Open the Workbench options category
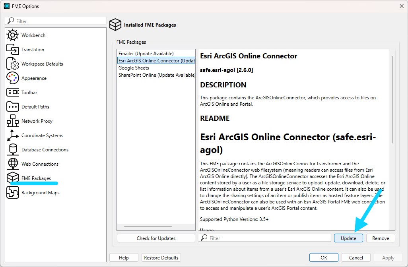 (33, 35)
